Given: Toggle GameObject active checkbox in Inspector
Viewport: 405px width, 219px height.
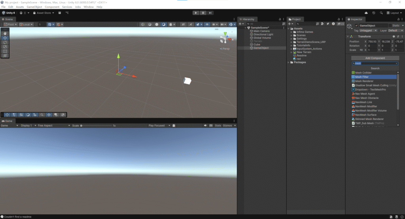Looking at the screenshot, I should click(x=356, y=26).
